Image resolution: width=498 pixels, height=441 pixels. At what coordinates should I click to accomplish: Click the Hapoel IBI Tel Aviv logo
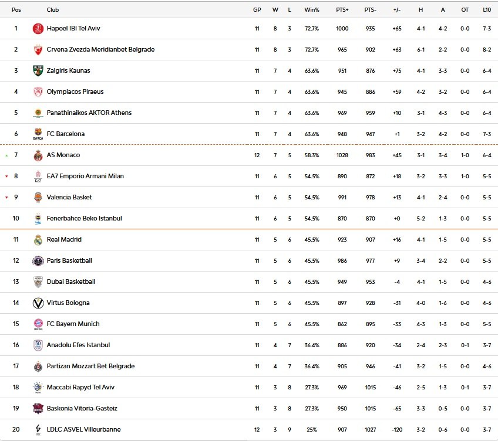point(38,29)
